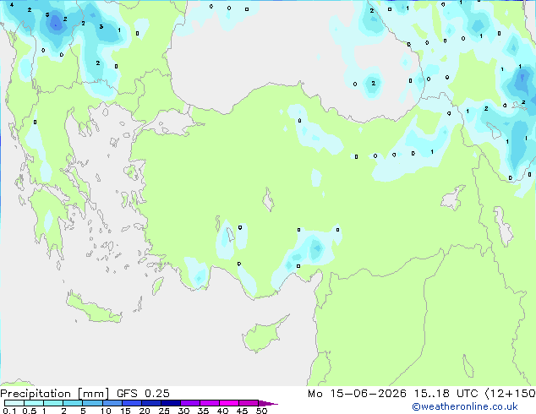Click the legend label '25'
The height and width of the screenshot is (414, 536).
pos(164,411)
